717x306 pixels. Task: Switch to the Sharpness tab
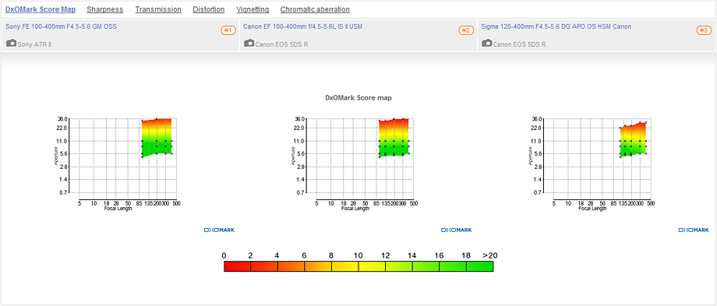[x=105, y=9]
